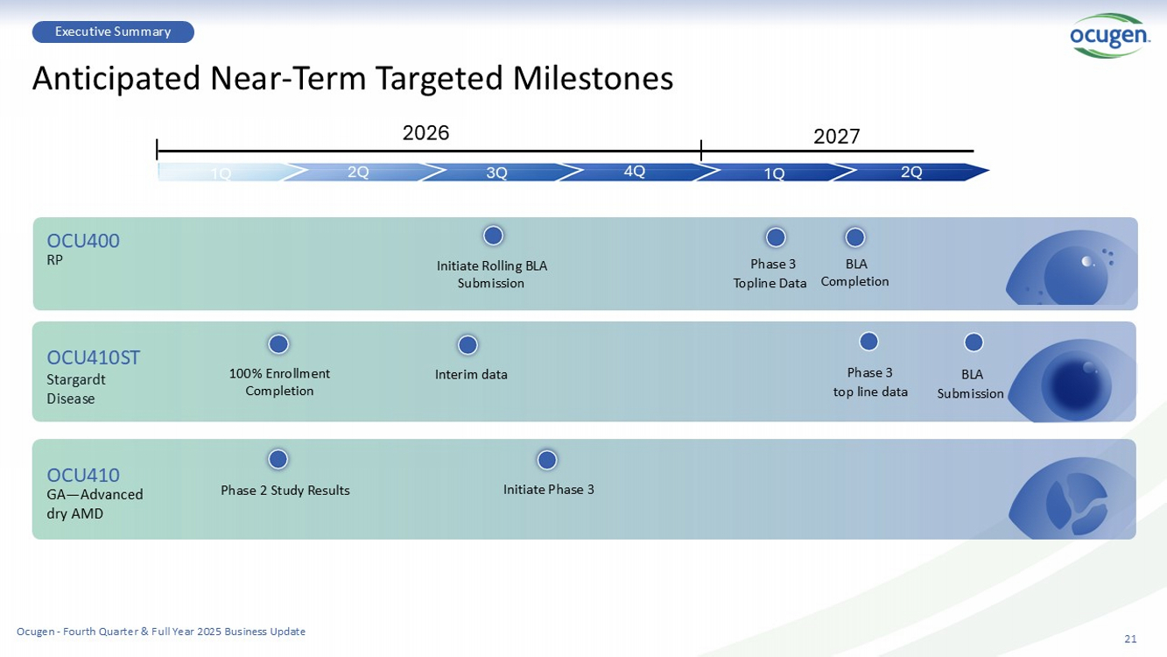This screenshot has width=1167, height=657.
Task: Select the OCU400 Phase 3 Topline Data dot
Action: click(776, 237)
